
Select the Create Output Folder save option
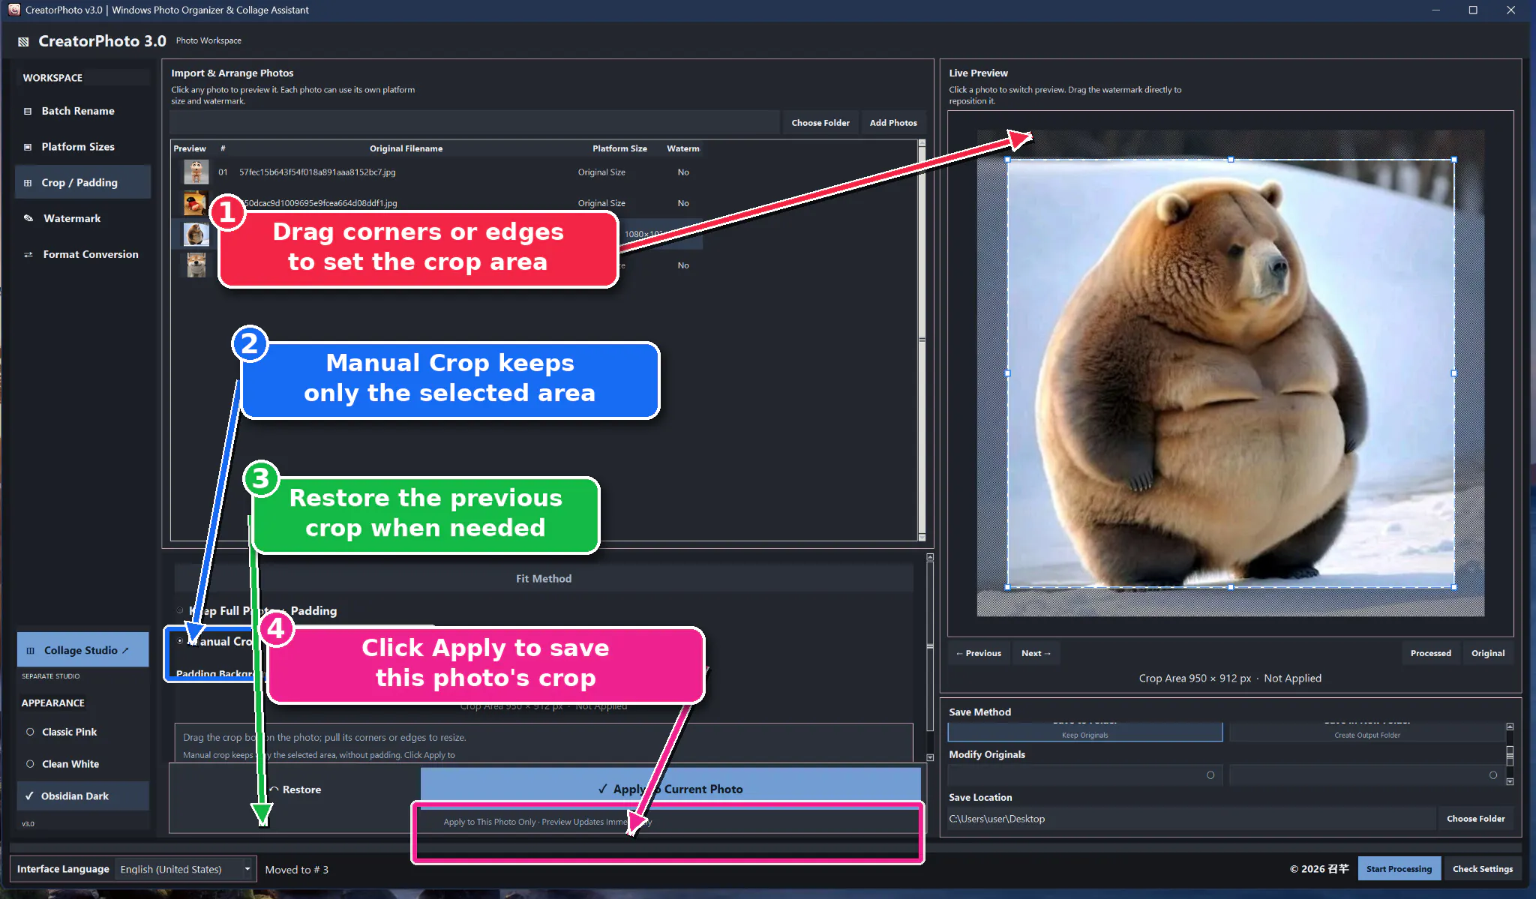coord(1367,733)
